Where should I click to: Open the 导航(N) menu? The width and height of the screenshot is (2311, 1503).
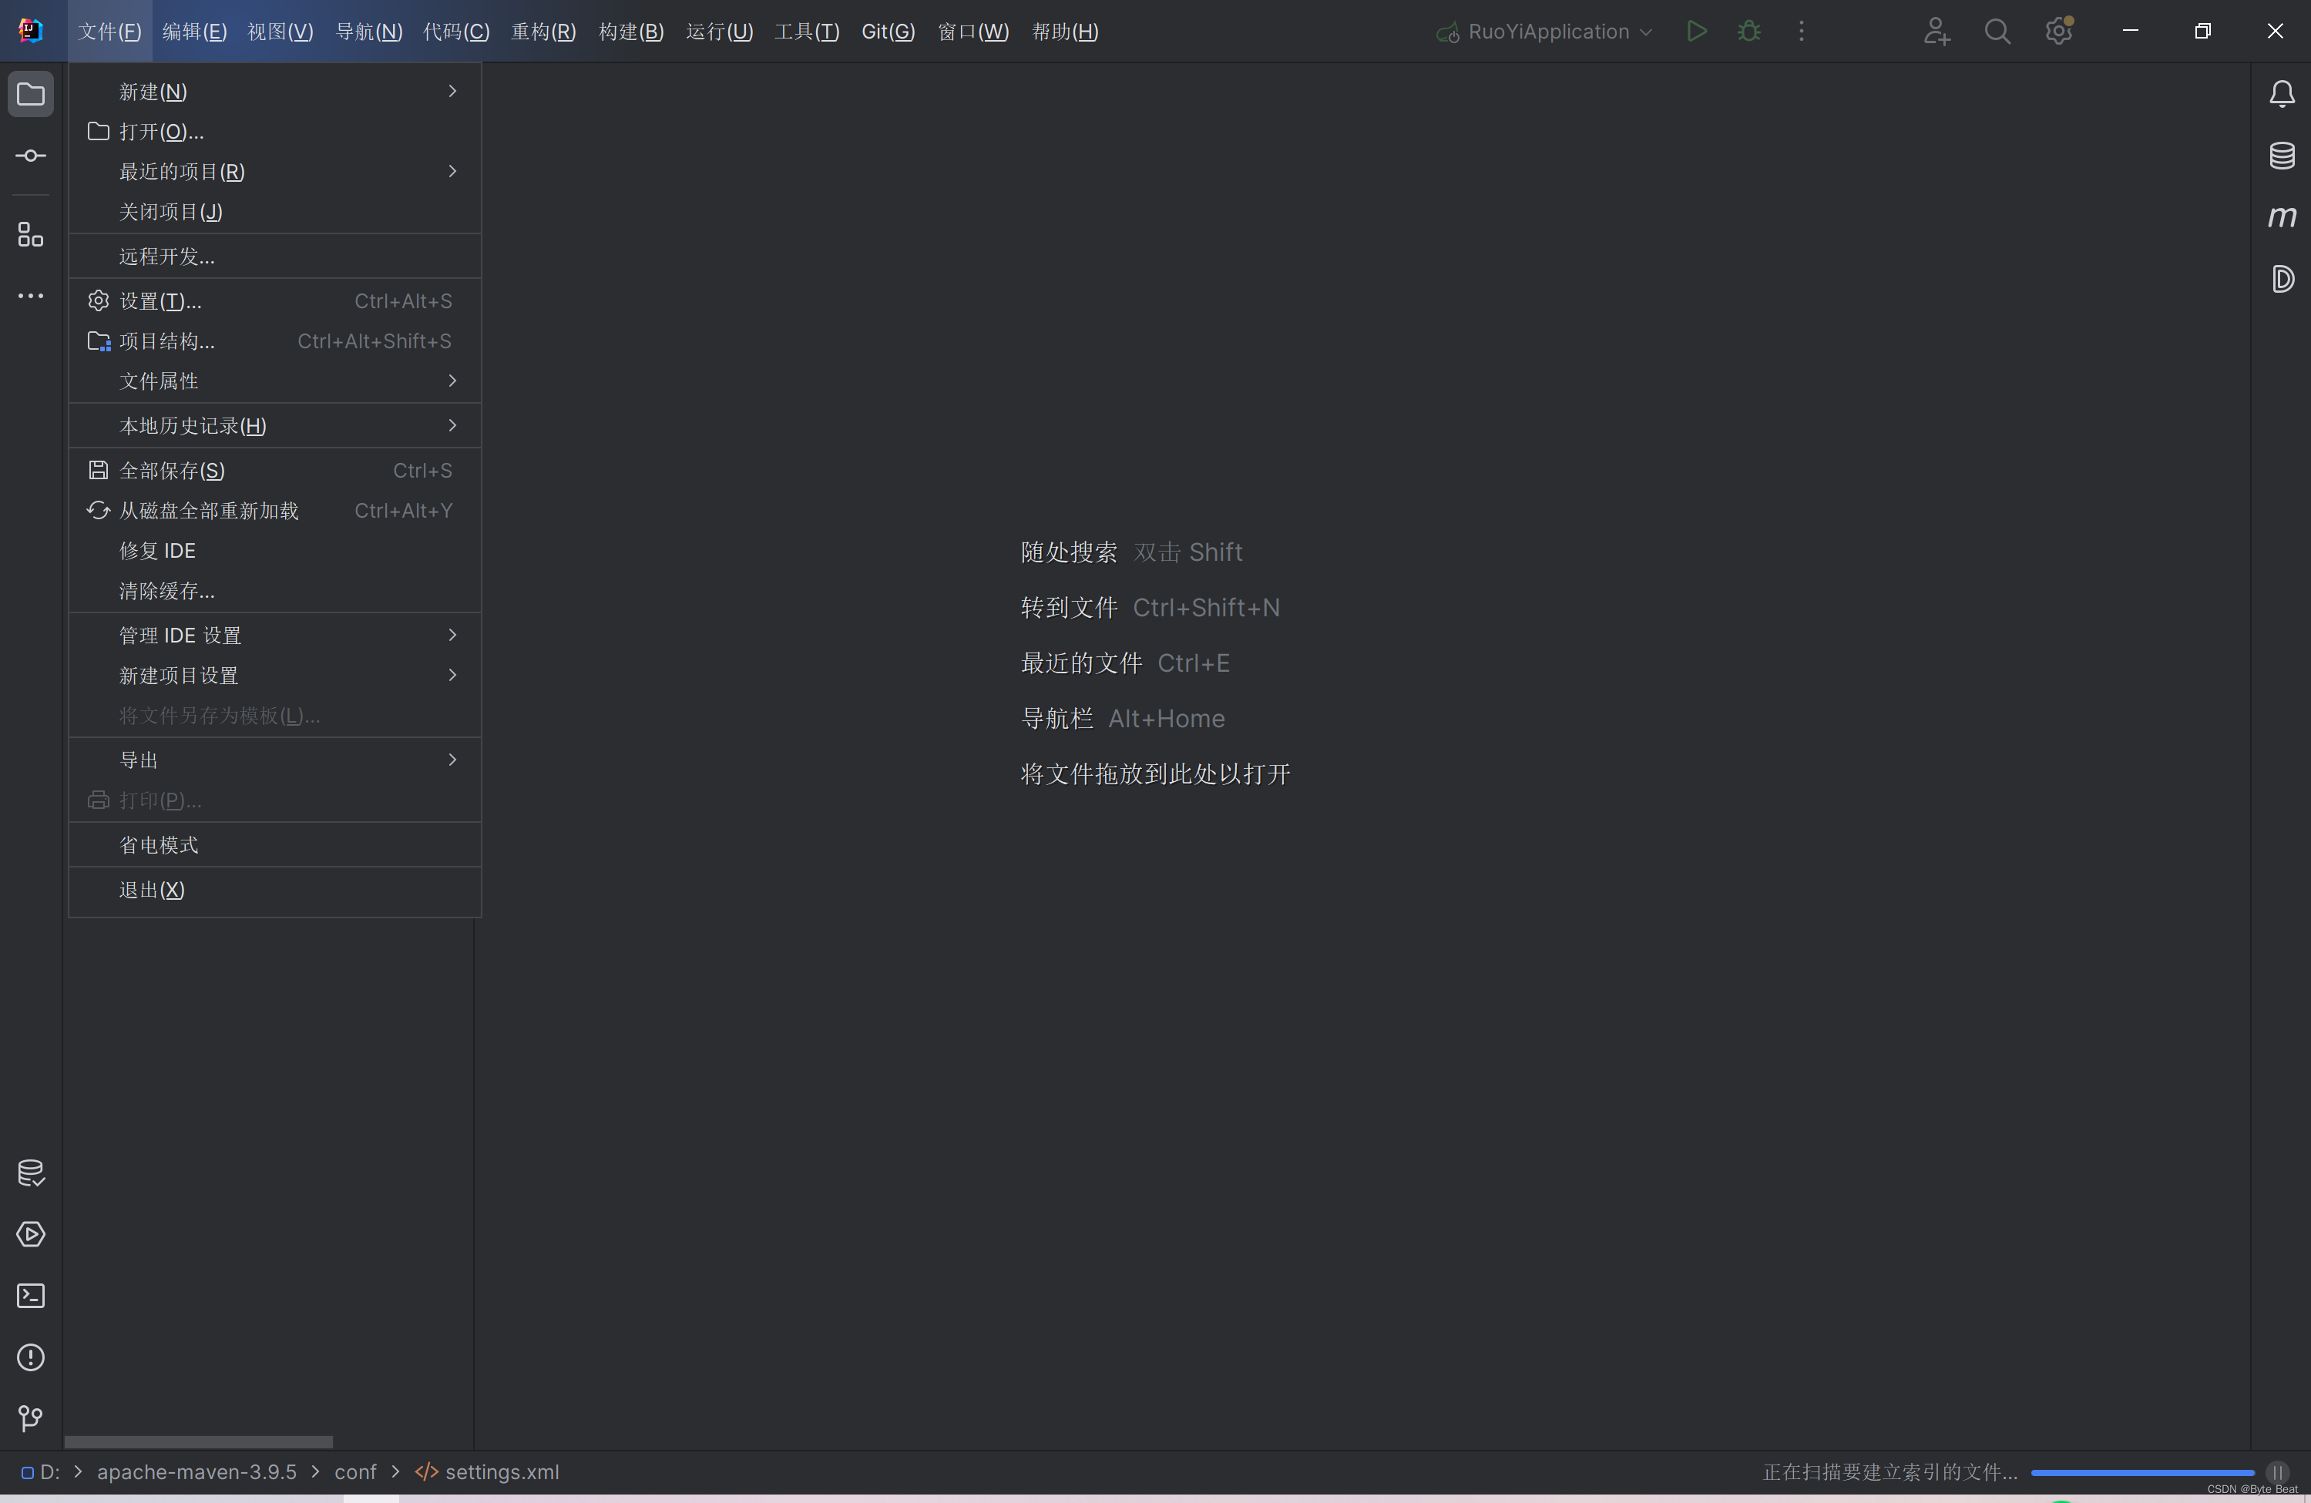click(x=368, y=31)
